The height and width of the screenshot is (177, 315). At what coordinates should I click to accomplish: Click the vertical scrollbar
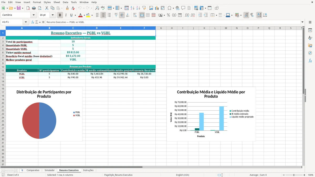pos(303,96)
